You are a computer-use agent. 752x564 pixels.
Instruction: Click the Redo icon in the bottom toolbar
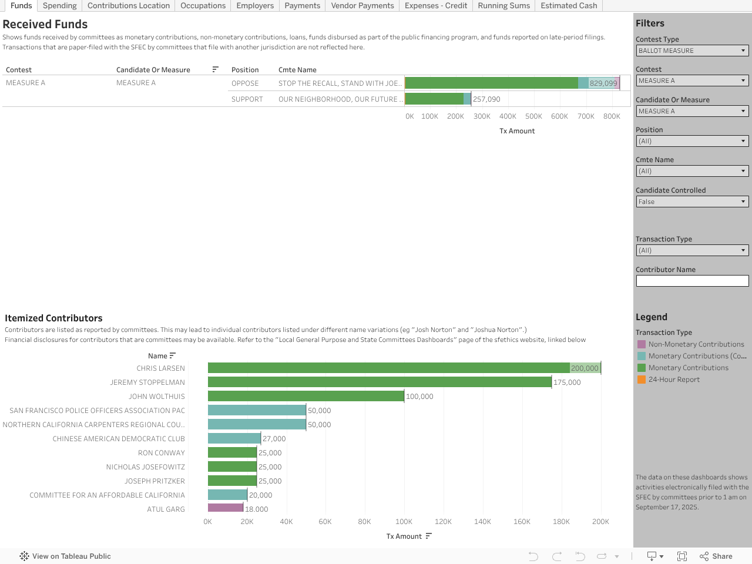tap(557, 556)
